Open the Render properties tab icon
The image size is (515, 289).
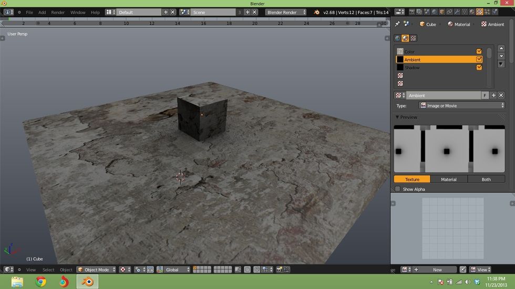tap(412, 12)
